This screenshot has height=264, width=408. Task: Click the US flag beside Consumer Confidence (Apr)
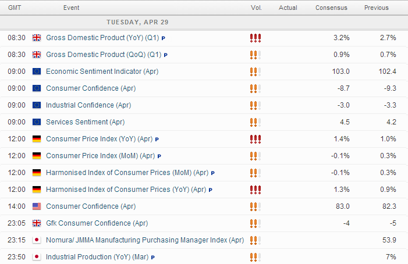[36, 206]
